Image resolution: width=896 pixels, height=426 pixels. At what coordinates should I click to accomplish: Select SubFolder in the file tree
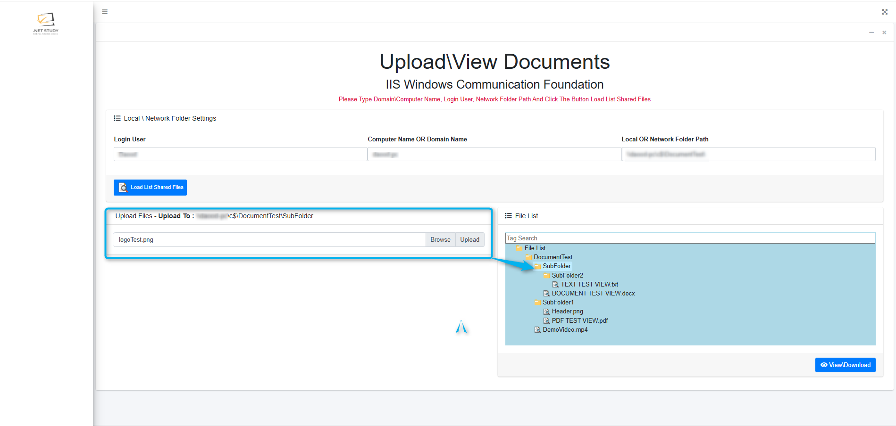pos(556,266)
